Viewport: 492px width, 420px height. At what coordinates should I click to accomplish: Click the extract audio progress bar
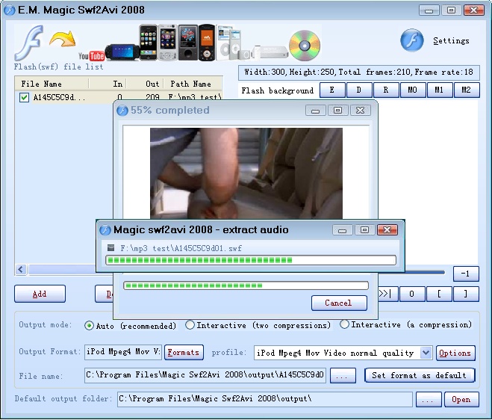(251, 260)
